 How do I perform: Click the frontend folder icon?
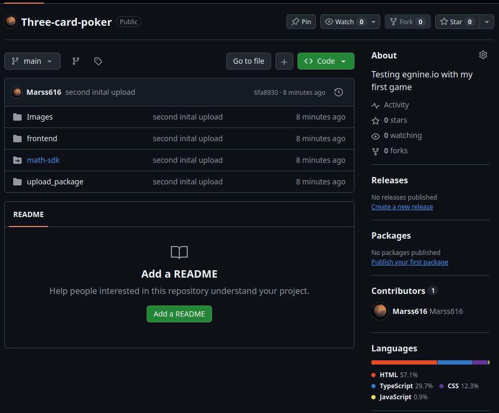click(17, 139)
